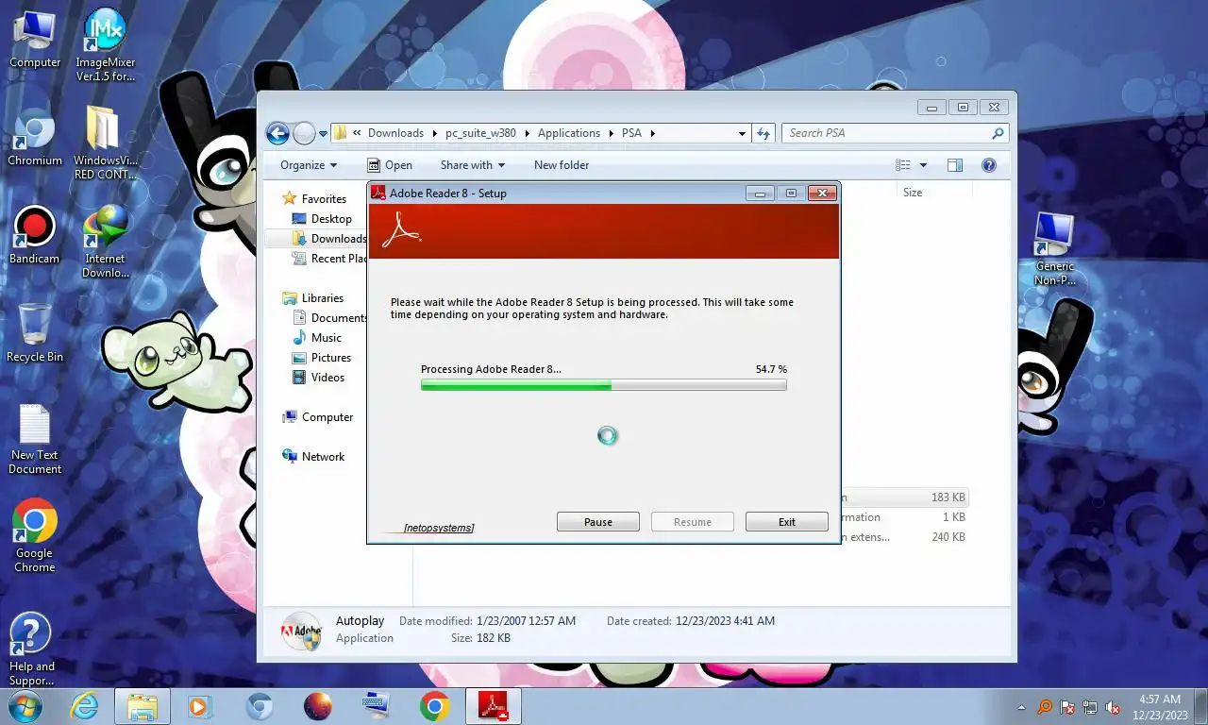Select PSA in address breadcrumb

pyautogui.click(x=631, y=133)
